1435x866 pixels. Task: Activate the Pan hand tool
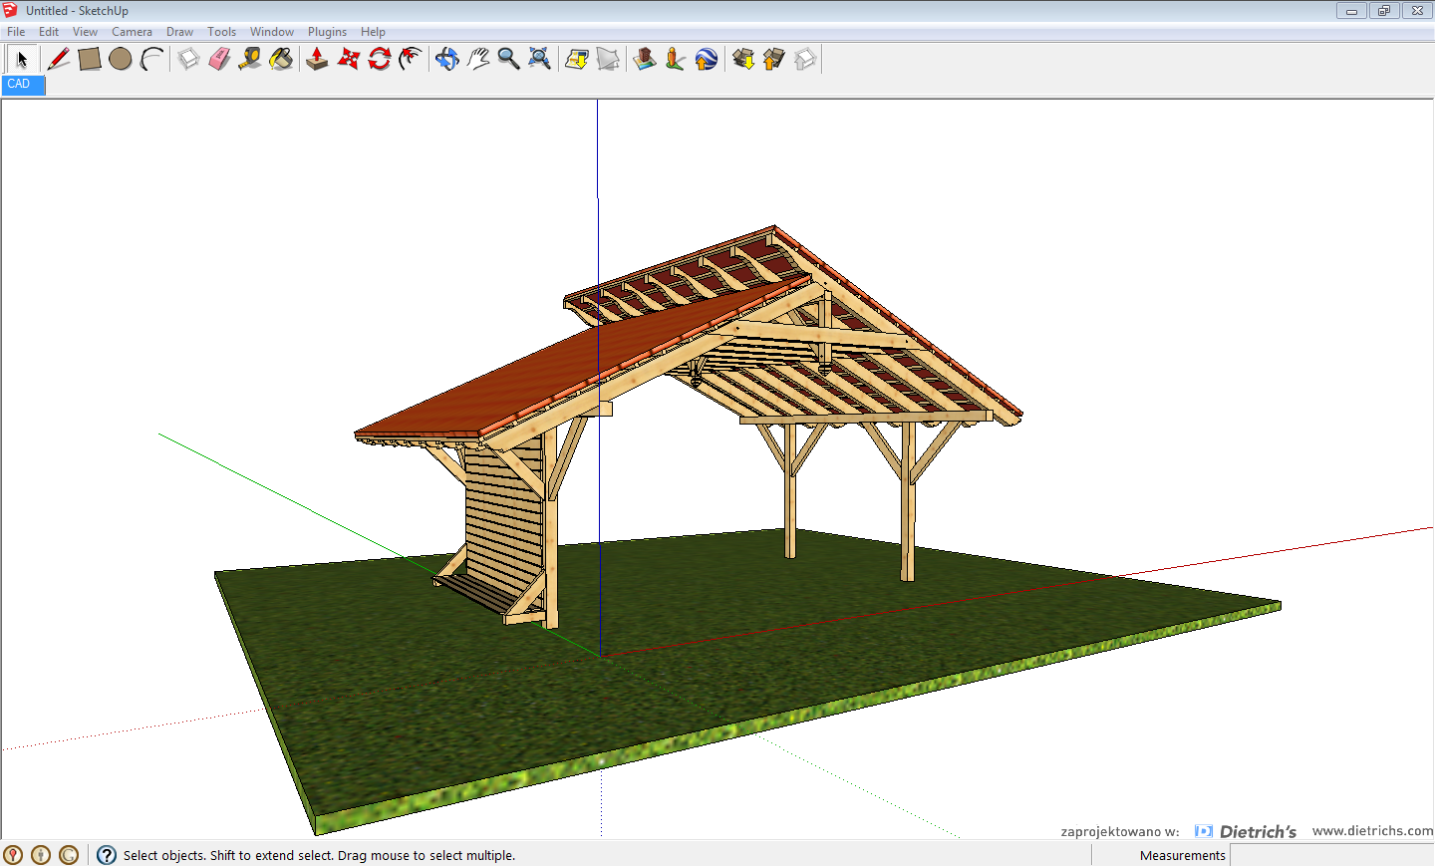477,59
